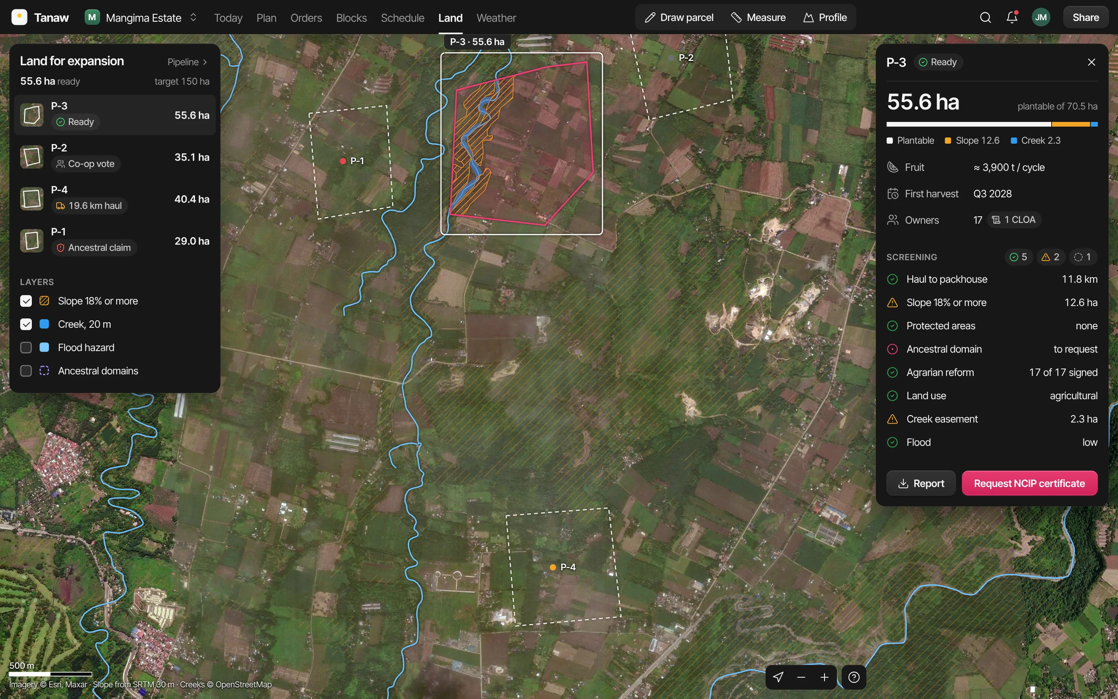Open the search icon in top bar
This screenshot has width=1118, height=699.
(x=985, y=17)
